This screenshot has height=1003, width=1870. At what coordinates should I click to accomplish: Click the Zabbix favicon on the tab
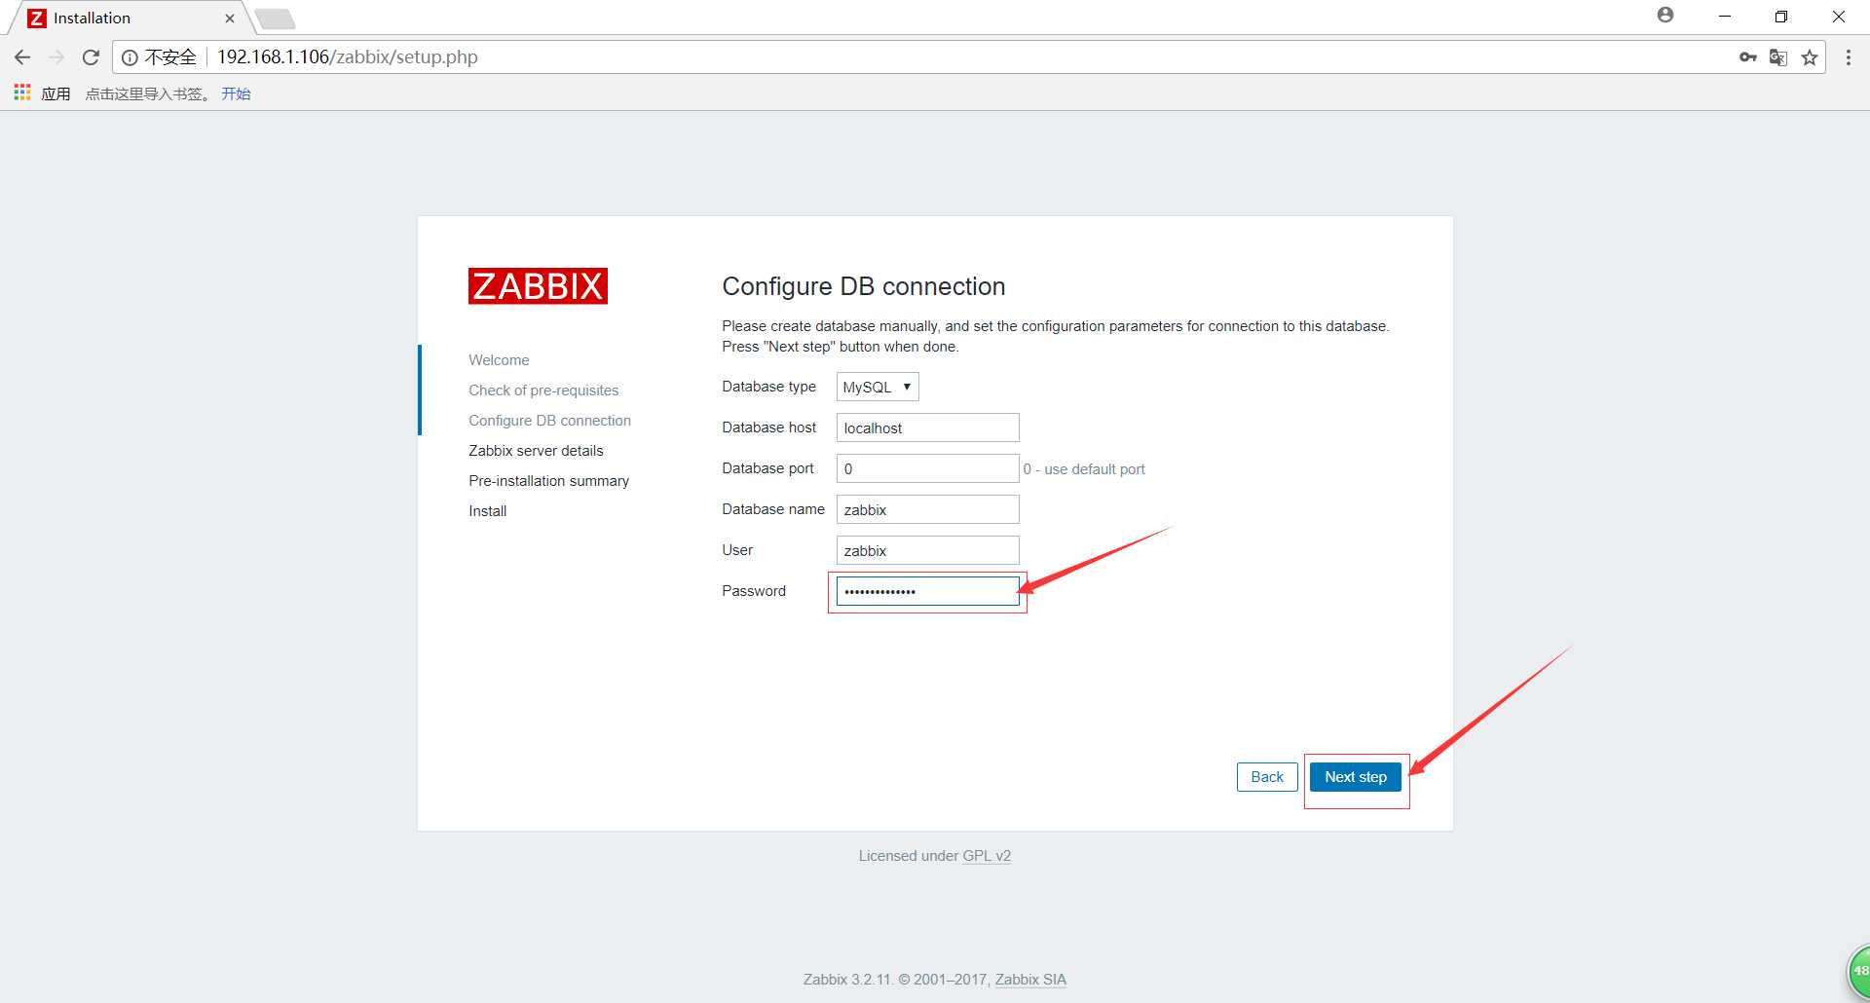[37, 18]
